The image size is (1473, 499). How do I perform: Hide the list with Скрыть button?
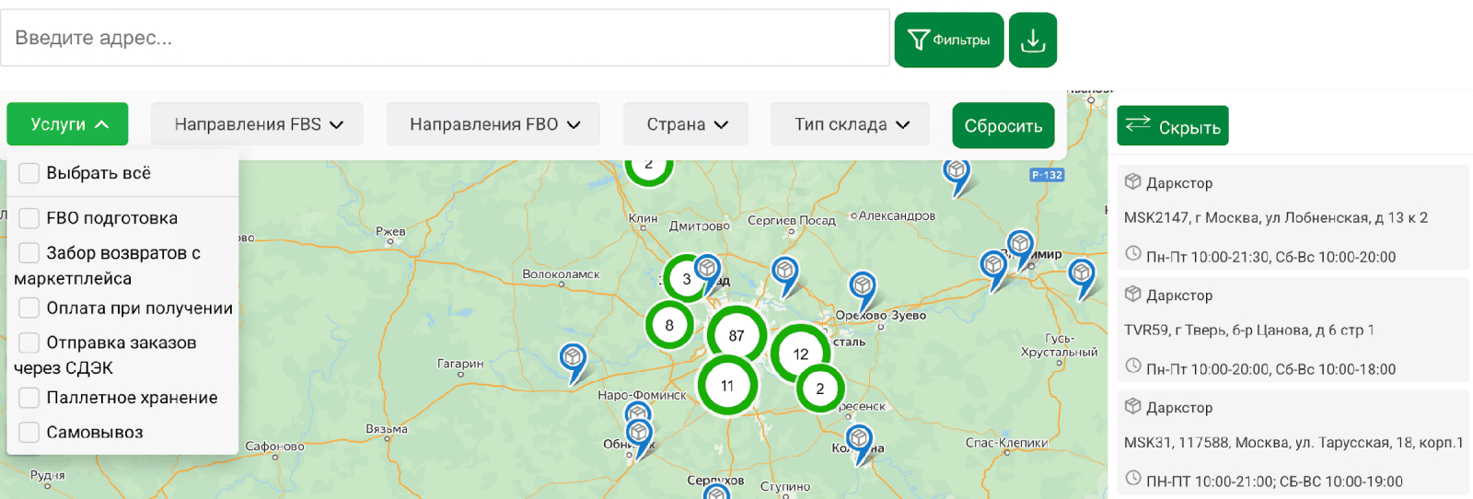pyautogui.click(x=1173, y=126)
